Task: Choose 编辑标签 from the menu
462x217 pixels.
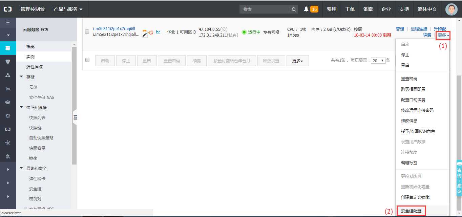Action: coord(409,163)
